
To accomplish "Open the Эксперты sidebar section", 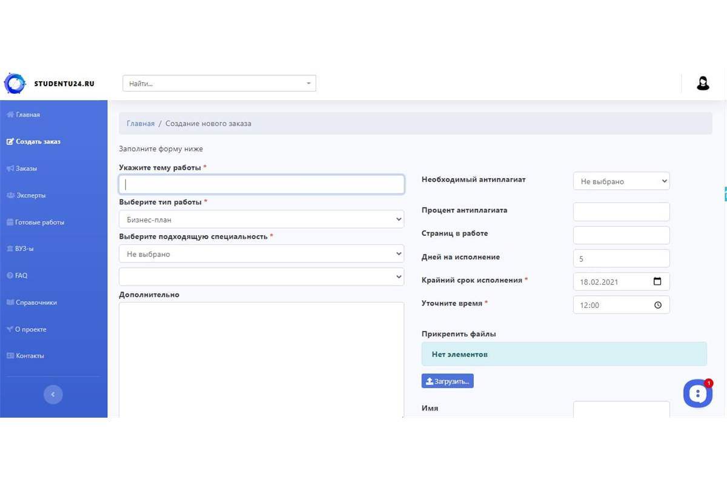I will [30, 195].
